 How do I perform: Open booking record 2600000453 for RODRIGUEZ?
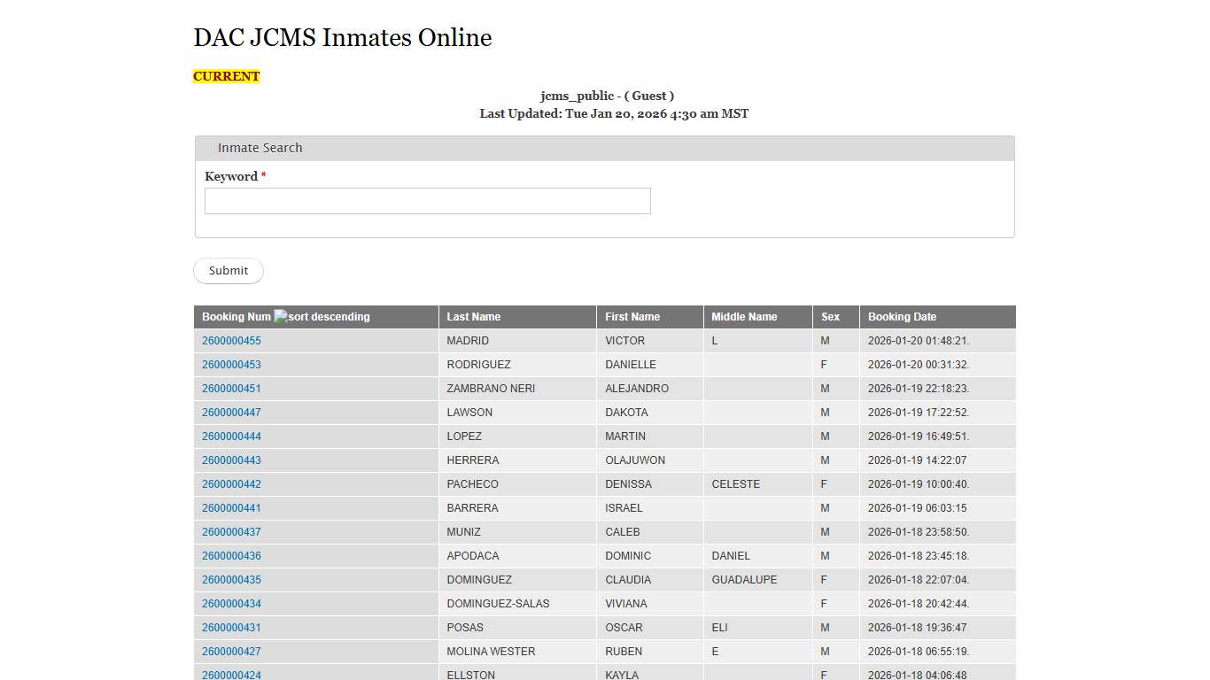pyautogui.click(x=231, y=364)
